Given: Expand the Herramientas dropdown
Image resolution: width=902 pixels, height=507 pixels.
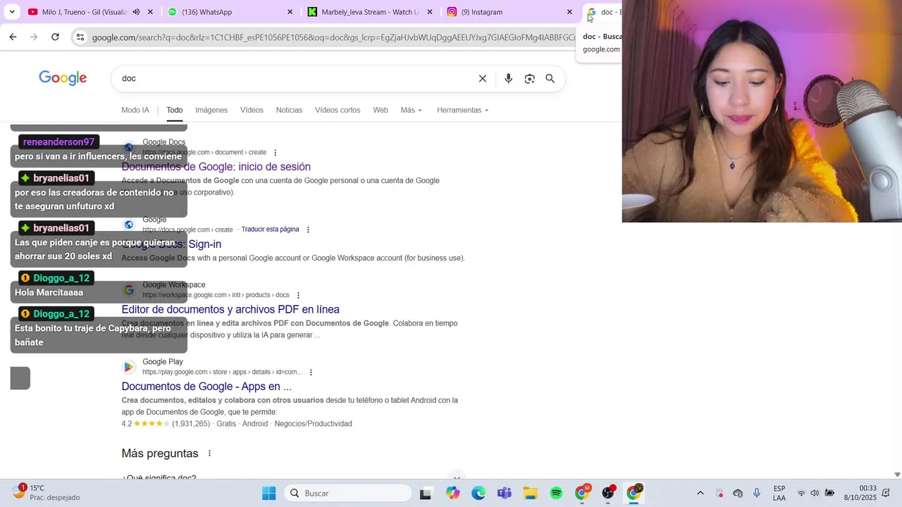Looking at the screenshot, I should 462,110.
